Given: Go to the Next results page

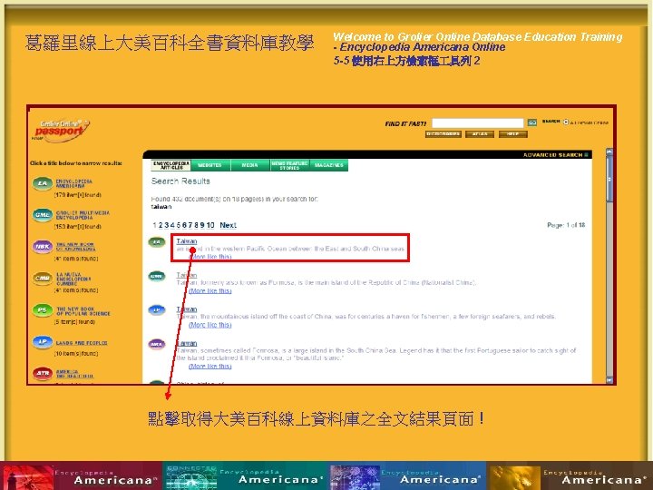Looking at the screenshot, I should 228,225.
